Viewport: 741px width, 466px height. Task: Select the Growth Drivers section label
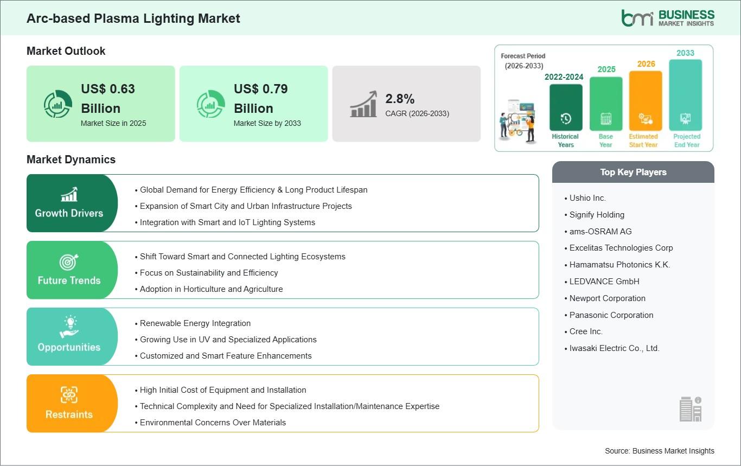pos(69,213)
